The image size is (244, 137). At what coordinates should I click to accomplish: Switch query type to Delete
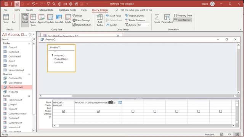(68, 19)
